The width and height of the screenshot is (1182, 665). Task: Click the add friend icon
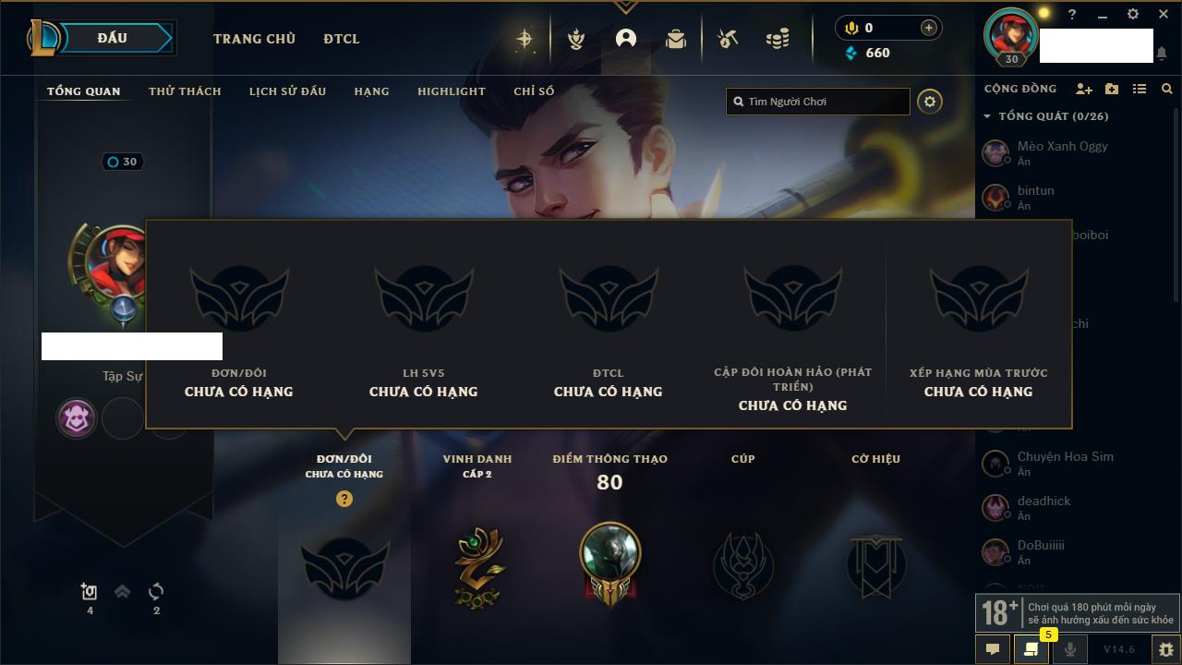(x=1084, y=89)
